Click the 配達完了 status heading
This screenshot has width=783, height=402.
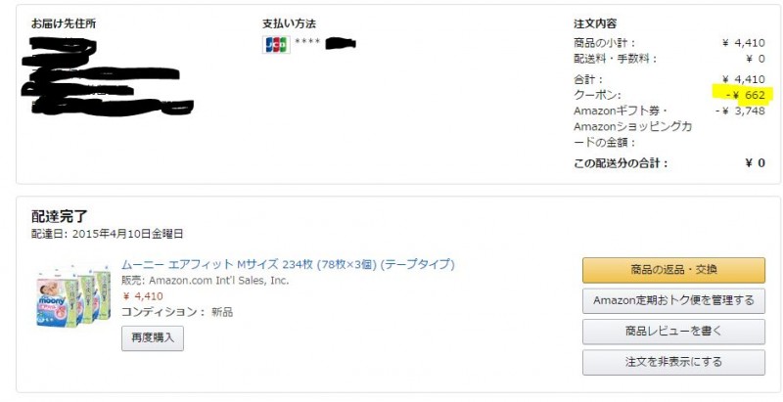[60, 216]
